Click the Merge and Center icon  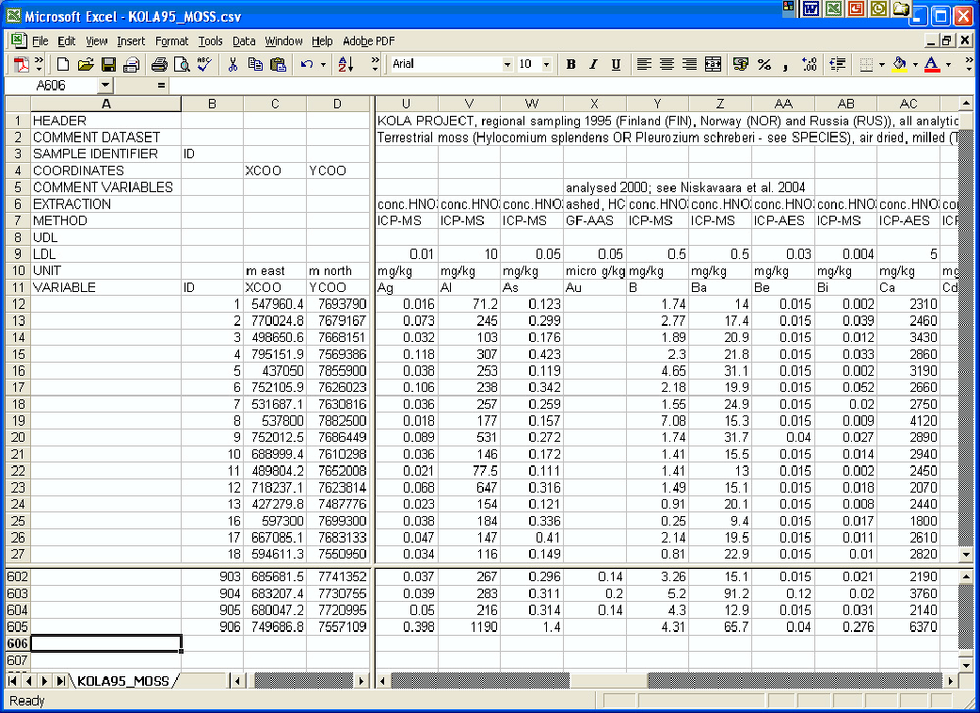[713, 65]
